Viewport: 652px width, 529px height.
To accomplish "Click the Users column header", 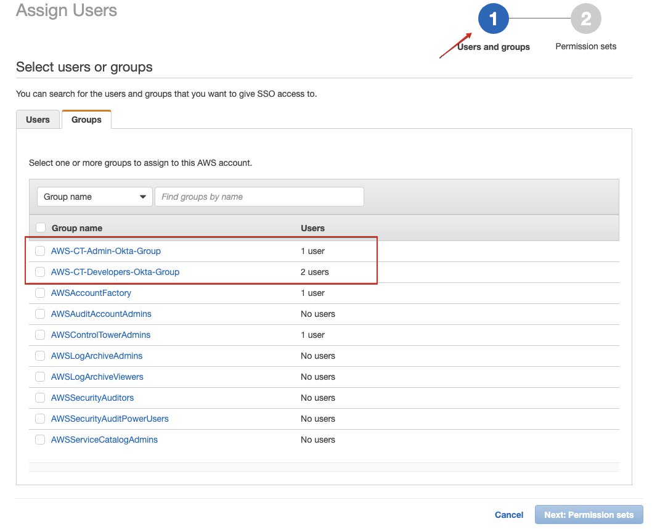I will tap(312, 228).
